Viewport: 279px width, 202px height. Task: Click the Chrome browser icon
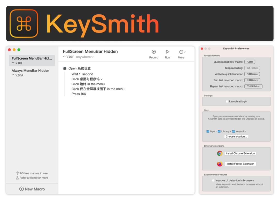(x=220, y=153)
